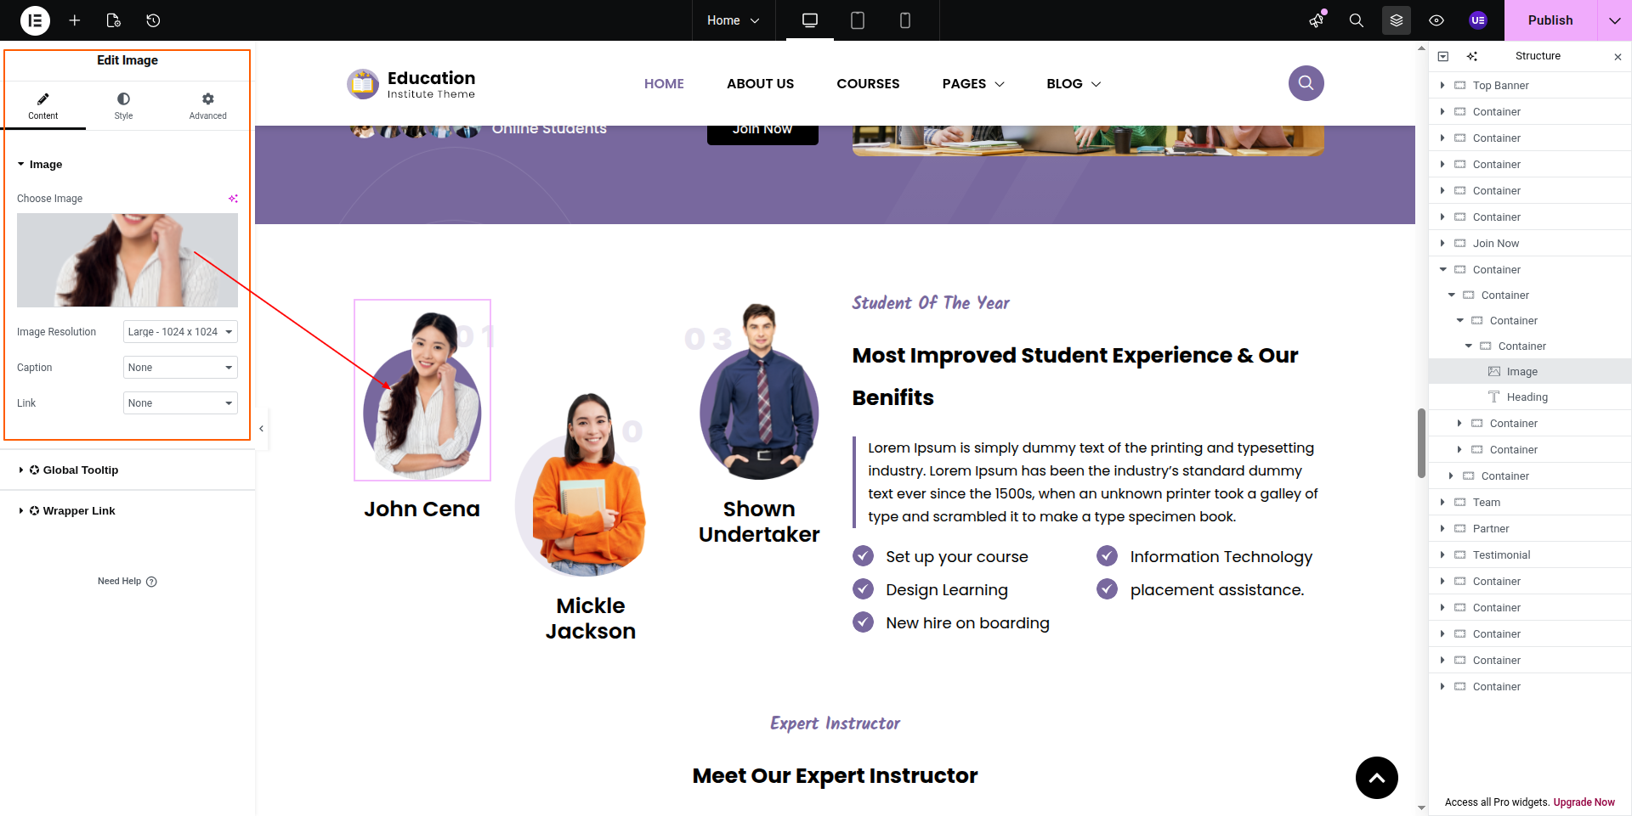The width and height of the screenshot is (1632, 816).
Task: Toggle the Structure layers panel icon
Action: [1396, 20]
